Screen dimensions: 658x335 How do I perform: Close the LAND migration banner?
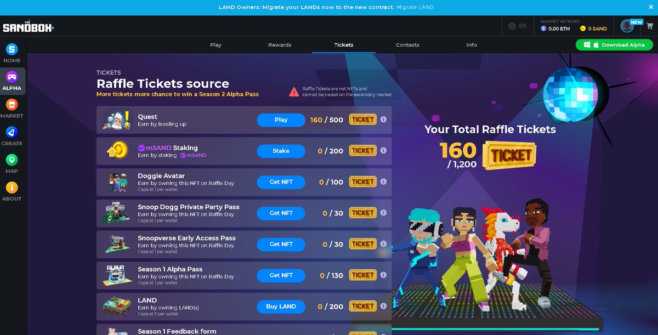pyautogui.click(x=651, y=7)
